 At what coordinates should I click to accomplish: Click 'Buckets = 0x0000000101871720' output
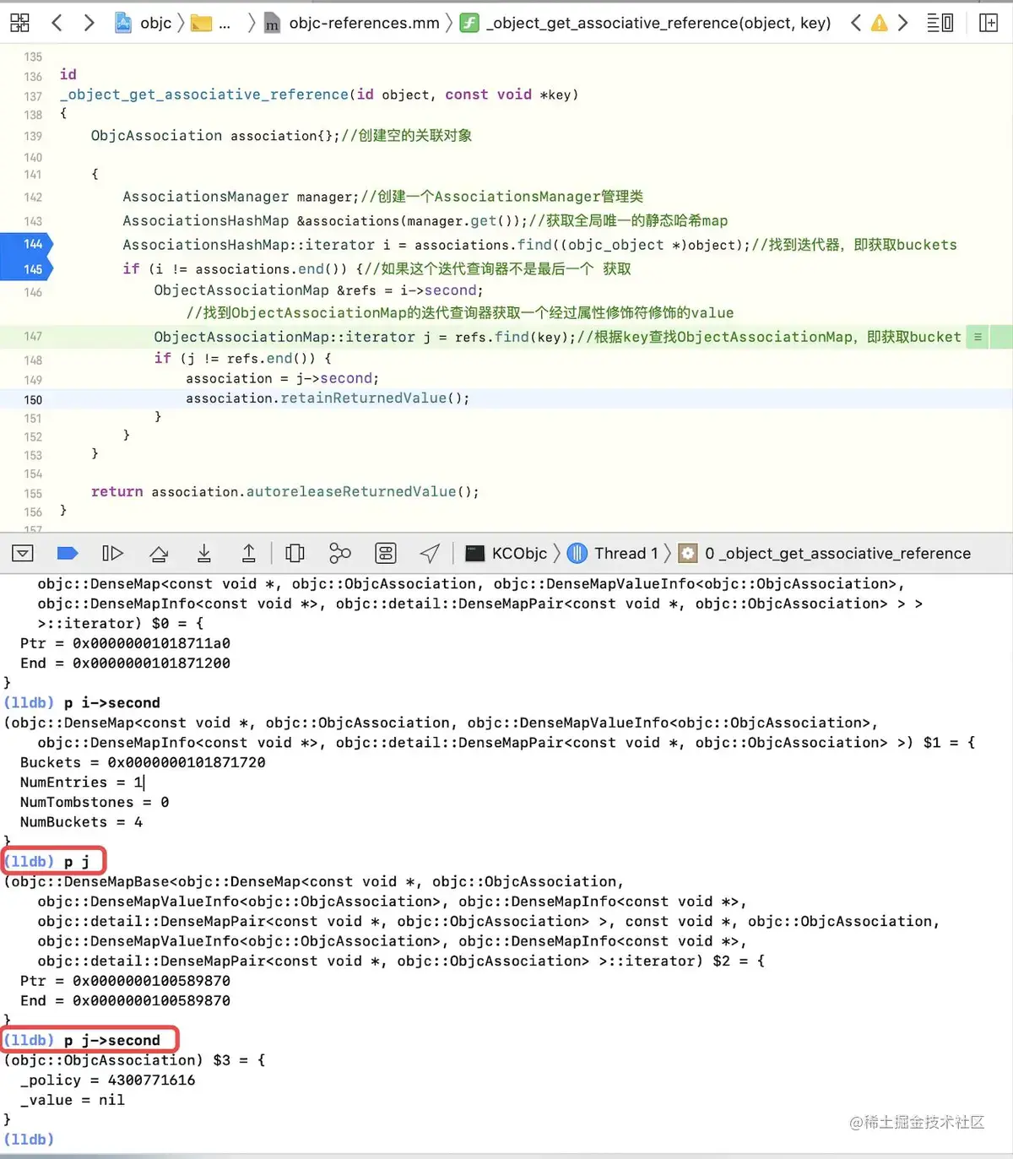pos(143,762)
